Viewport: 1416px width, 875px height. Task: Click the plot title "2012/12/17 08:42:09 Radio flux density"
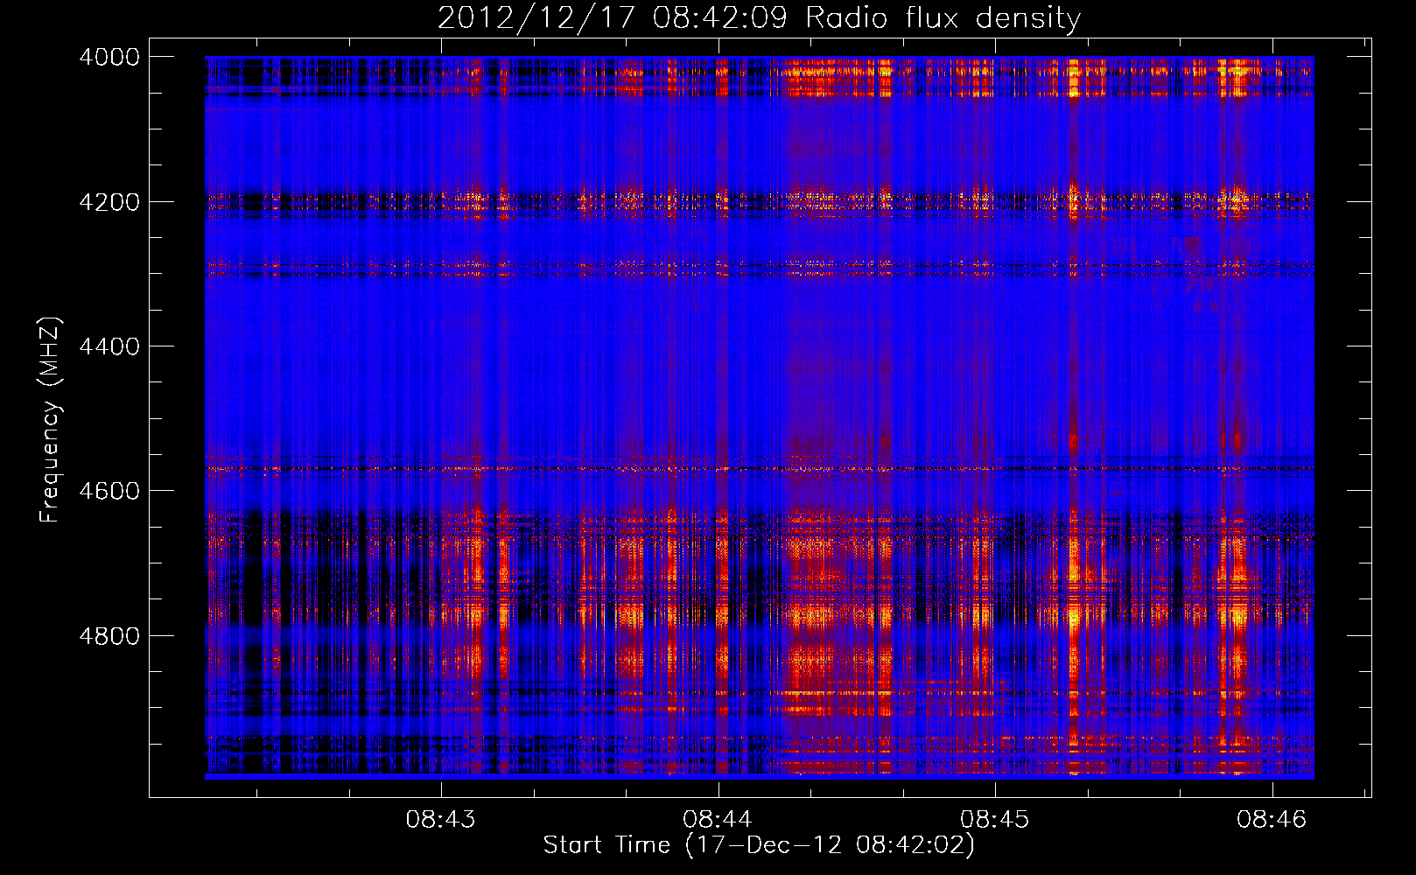[759, 18]
